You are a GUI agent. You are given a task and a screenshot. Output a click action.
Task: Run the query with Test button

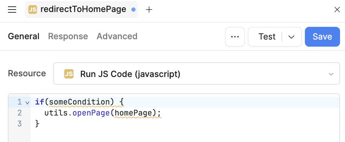(x=267, y=37)
